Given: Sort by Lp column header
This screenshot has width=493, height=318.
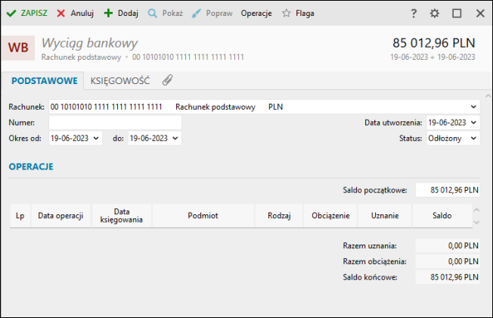Looking at the screenshot, I should click(x=20, y=216).
